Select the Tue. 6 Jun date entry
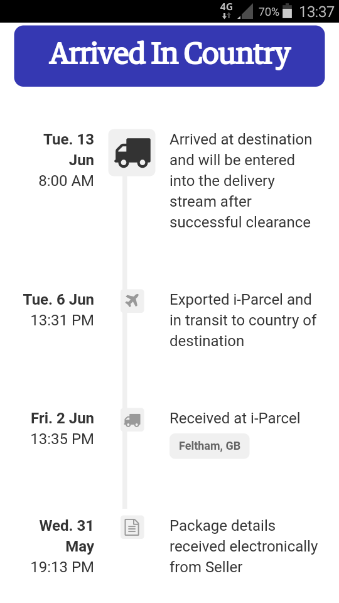This screenshot has height=603, width=339. click(58, 300)
